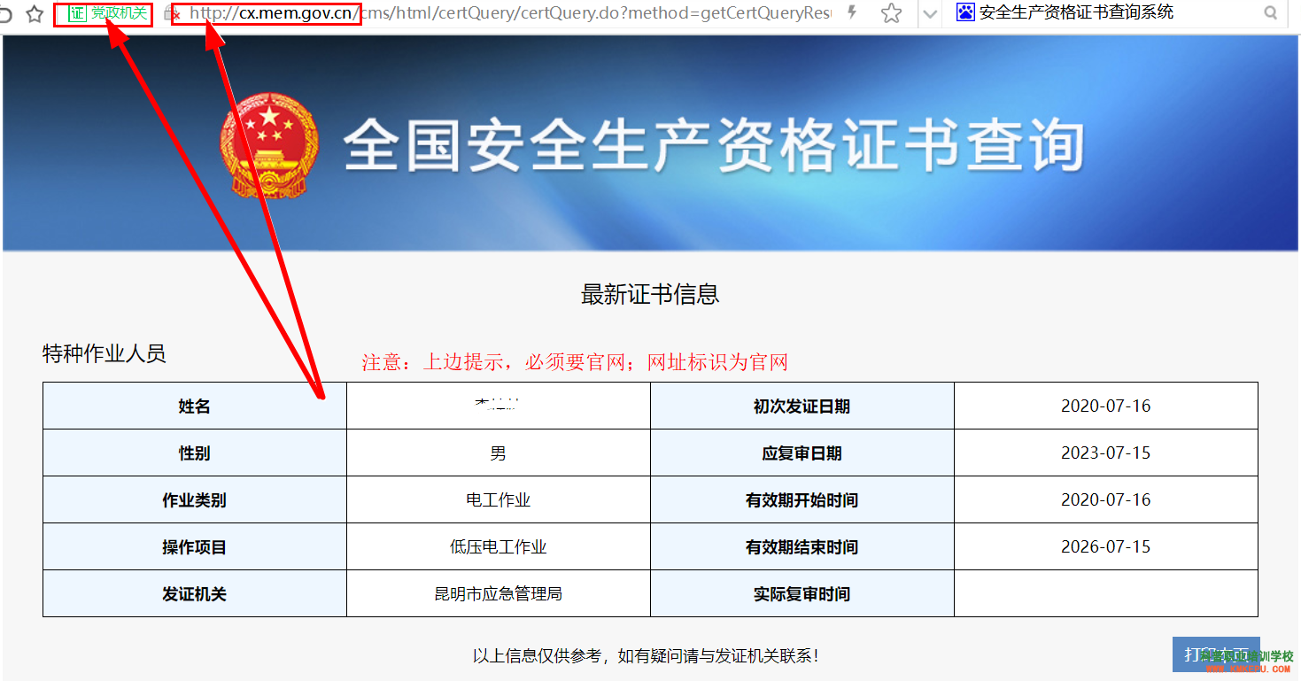
Task: Click the 有效期结束时间 header cell
Action: point(802,546)
